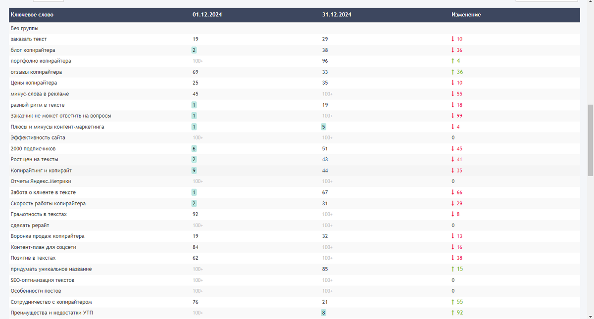594x319 pixels.
Task: Select keyword 'Грамотность в текстах'
Action: tap(39, 214)
